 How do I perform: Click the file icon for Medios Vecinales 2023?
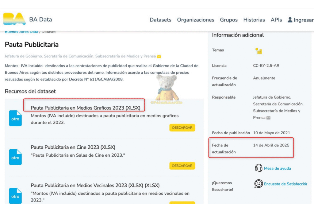tap(15, 196)
